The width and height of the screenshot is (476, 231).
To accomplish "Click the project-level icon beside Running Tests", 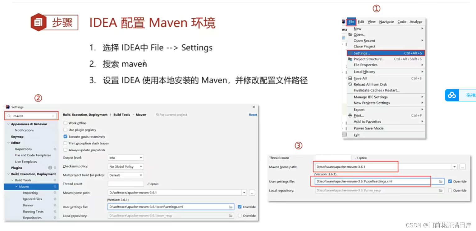I will click(55, 211).
